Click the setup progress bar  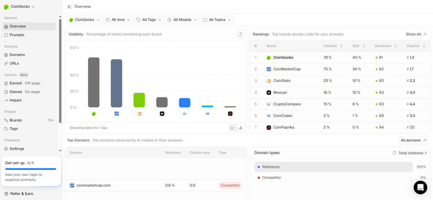[31, 169]
